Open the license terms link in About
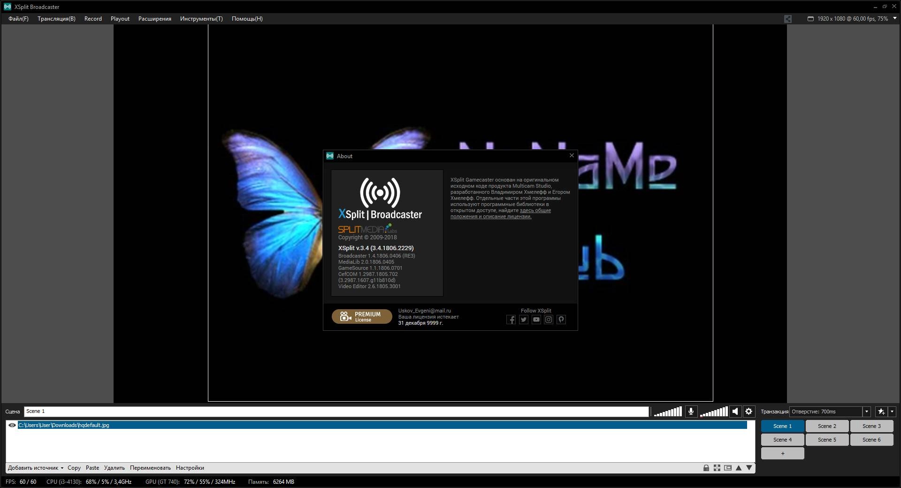 pyautogui.click(x=501, y=213)
